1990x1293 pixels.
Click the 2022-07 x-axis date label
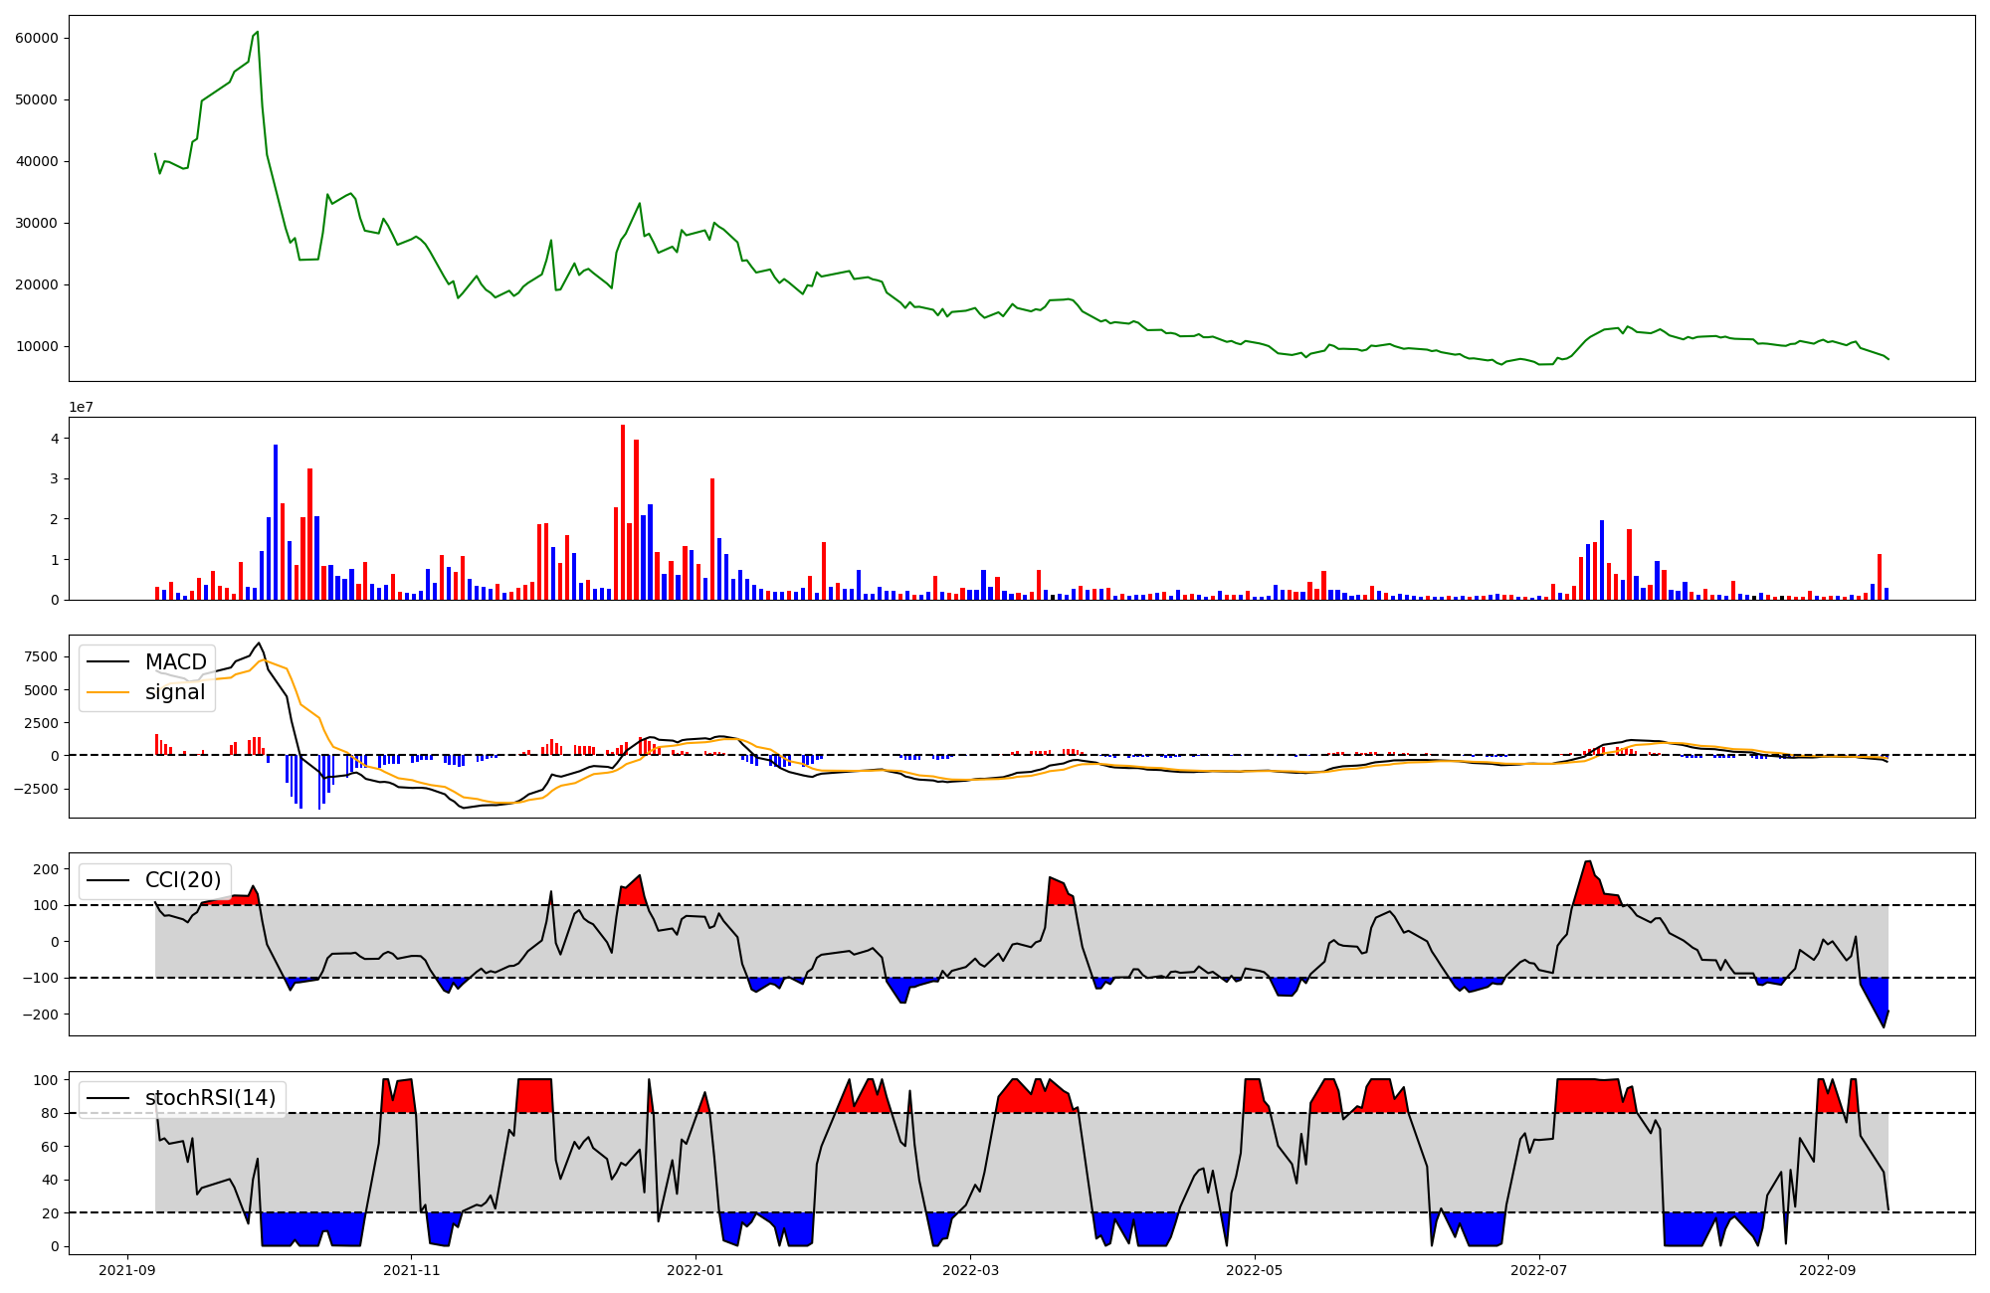pos(1538,1270)
